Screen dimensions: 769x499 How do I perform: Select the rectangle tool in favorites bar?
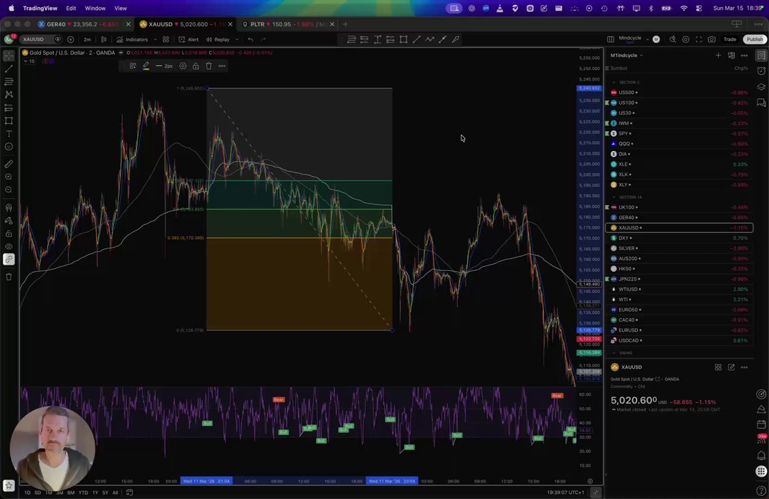(404, 40)
